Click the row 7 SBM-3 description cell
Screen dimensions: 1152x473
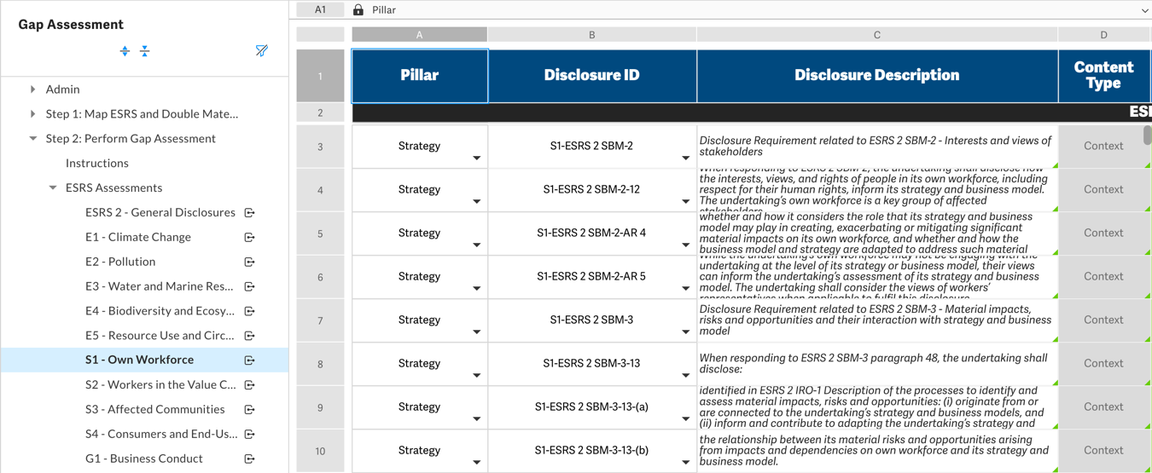tap(877, 320)
